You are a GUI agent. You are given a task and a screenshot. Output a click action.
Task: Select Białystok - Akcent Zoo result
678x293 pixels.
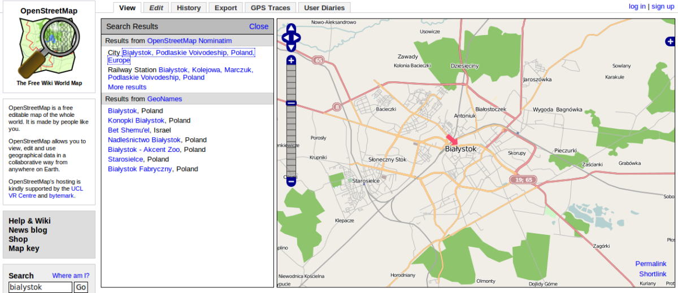(145, 150)
